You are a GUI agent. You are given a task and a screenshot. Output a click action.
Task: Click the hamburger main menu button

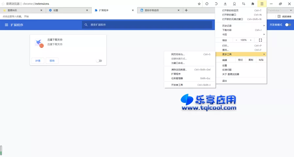262,4
